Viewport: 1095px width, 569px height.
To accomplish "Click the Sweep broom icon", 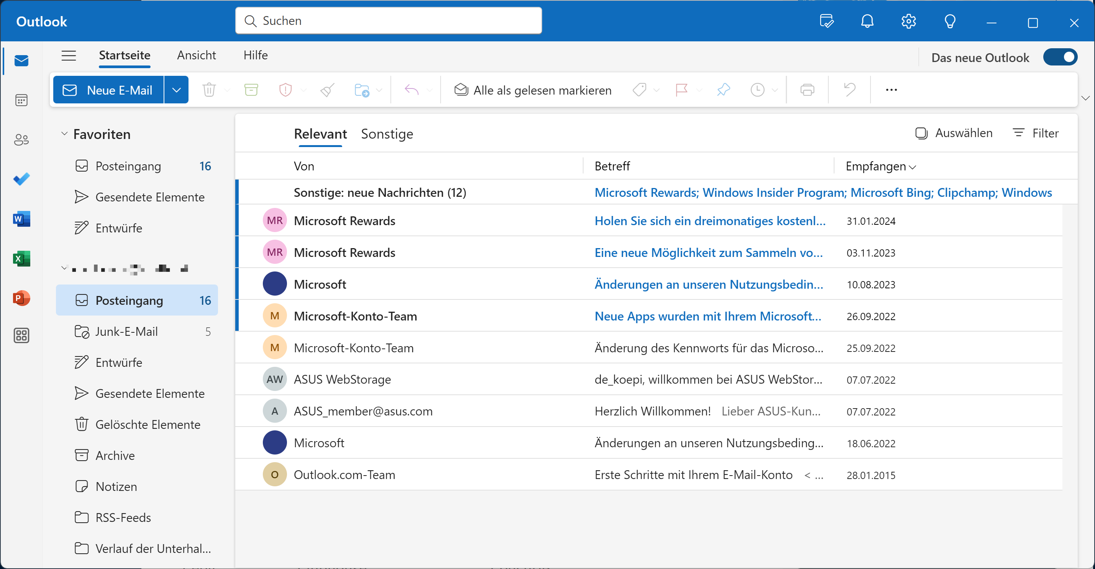I will click(327, 90).
